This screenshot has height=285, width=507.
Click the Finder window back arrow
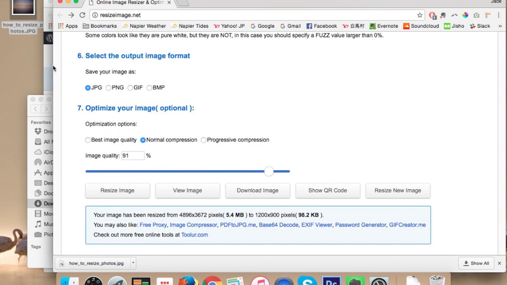pyautogui.click(x=36, y=109)
